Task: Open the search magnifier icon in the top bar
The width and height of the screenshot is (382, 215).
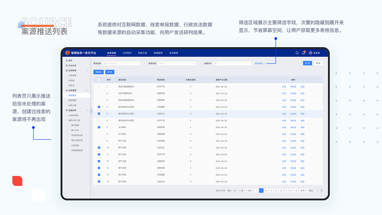Action: (297, 53)
